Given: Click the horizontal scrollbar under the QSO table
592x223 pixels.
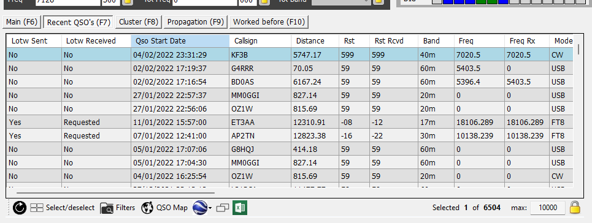Looking at the screenshot, I should tap(116, 192).
